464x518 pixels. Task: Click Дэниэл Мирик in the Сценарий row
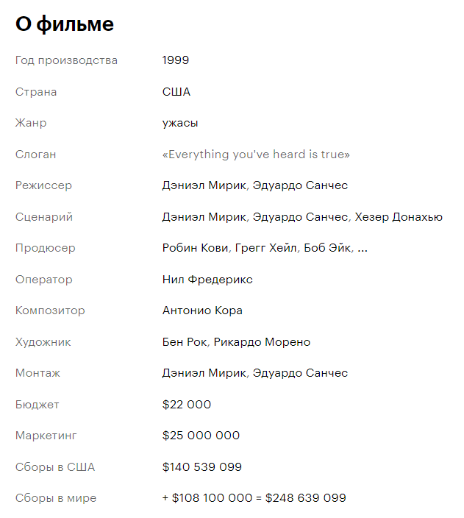tap(204, 217)
